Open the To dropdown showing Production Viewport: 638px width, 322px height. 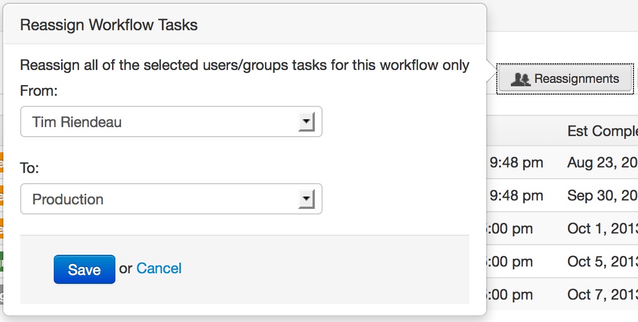[171, 199]
